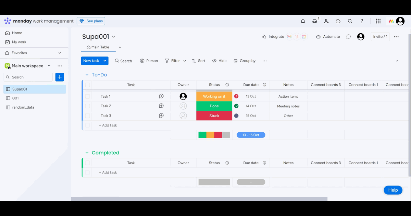Add new item with blue plus button

[x=60, y=77]
